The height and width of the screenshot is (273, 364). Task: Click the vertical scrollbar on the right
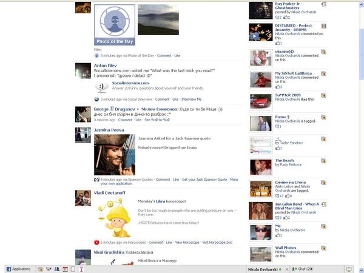click(x=361, y=121)
